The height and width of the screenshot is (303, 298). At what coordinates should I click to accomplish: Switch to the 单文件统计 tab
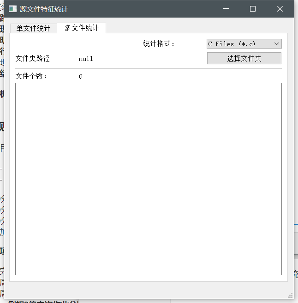tap(33, 28)
